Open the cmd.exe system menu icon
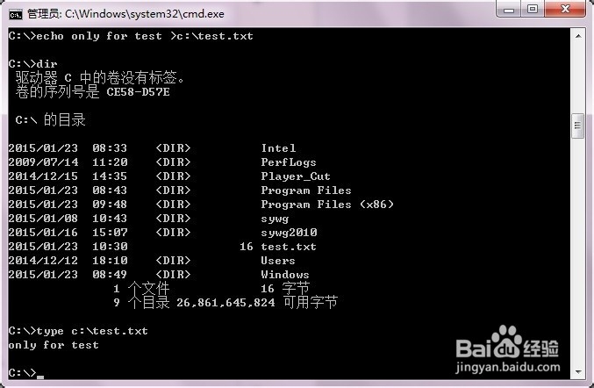This screenshot has width=594, height=388. click(16, 14)
